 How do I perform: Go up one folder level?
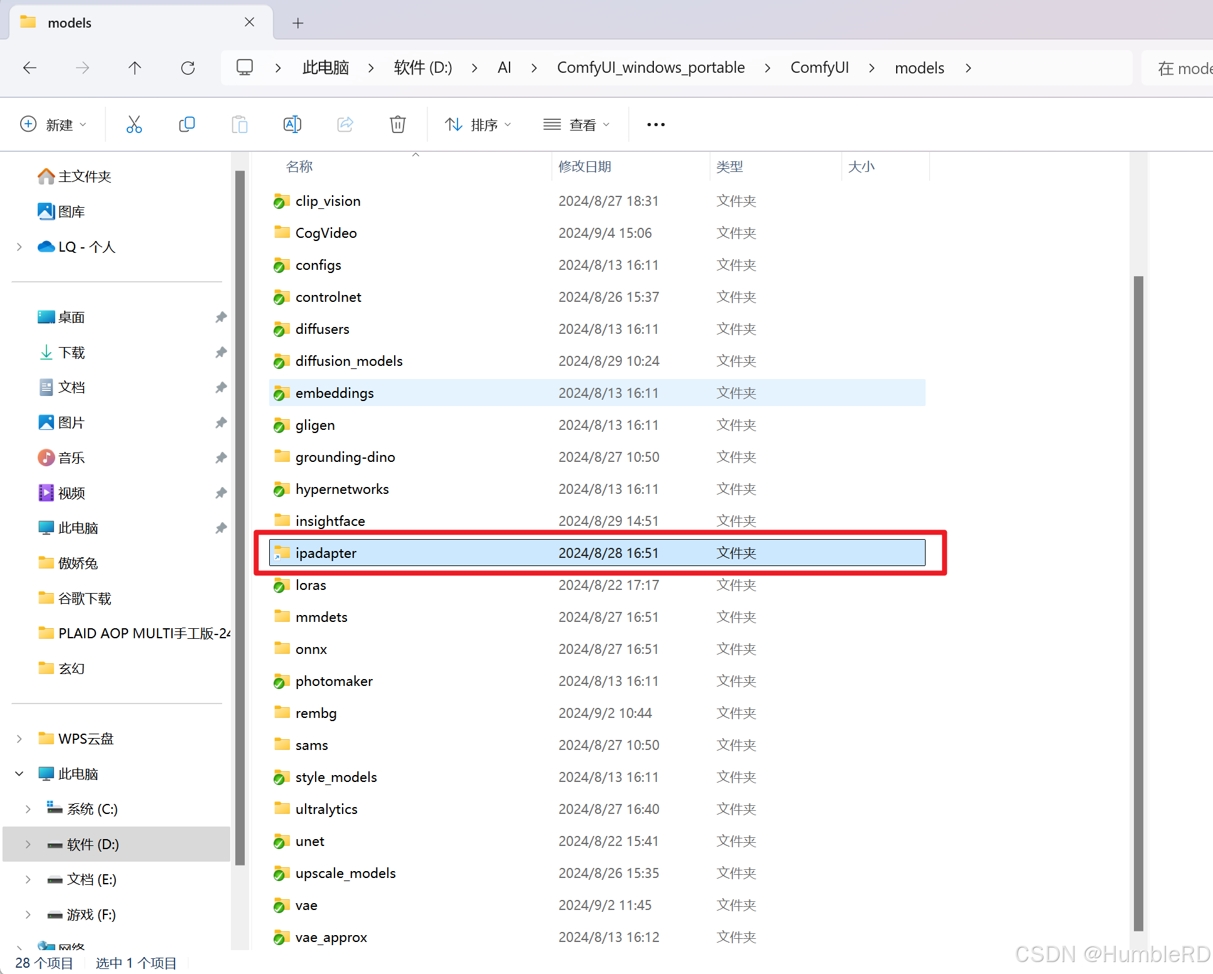coord(135,68)
